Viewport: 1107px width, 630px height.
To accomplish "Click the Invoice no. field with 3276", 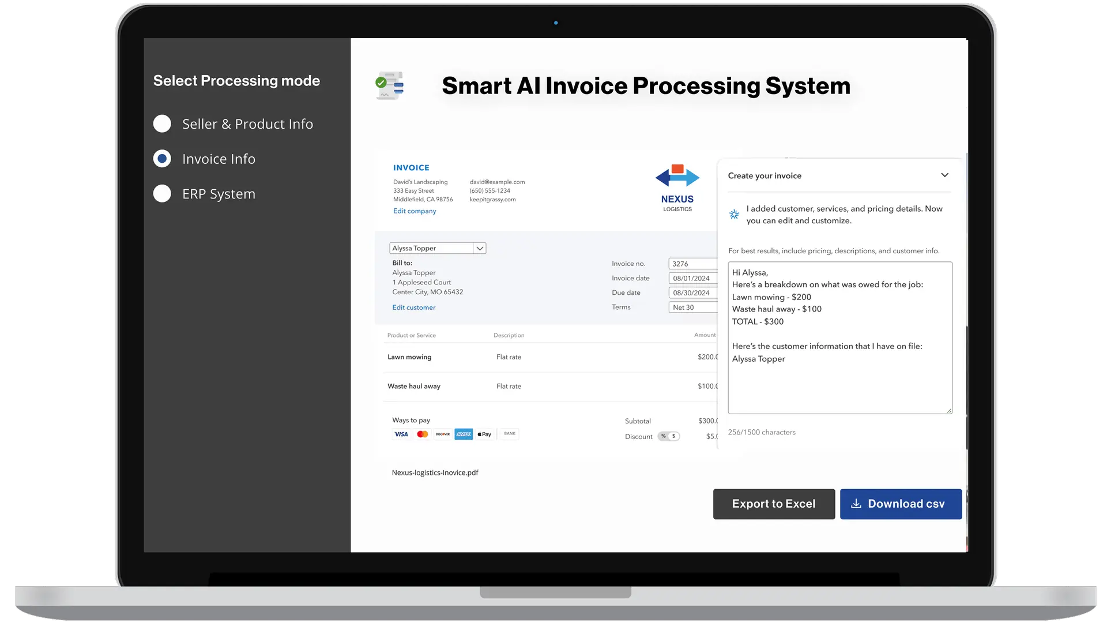I will pyautogui.click(x=692, y=264).
